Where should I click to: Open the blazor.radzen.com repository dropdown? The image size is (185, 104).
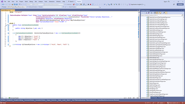click(x=173, y=103)
